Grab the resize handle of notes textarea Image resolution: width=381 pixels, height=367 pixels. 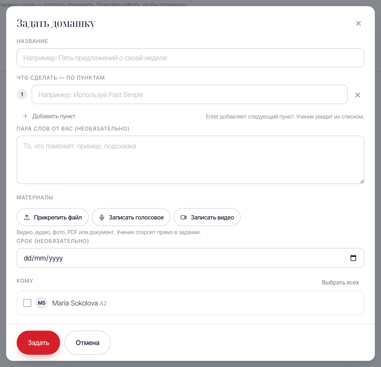pos(362,181)
